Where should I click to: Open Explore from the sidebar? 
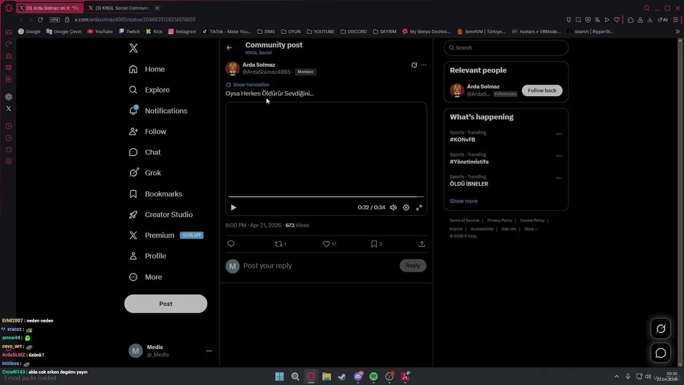coord(149,90)
